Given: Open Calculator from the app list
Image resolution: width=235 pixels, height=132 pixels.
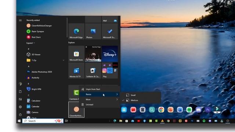Looking at the screenshot, I should point(33,101).
